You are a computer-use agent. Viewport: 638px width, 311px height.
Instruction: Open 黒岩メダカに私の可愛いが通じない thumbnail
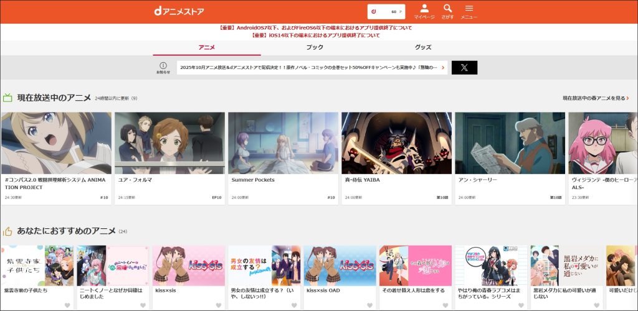pyautogui.click(x=567, y=266)
